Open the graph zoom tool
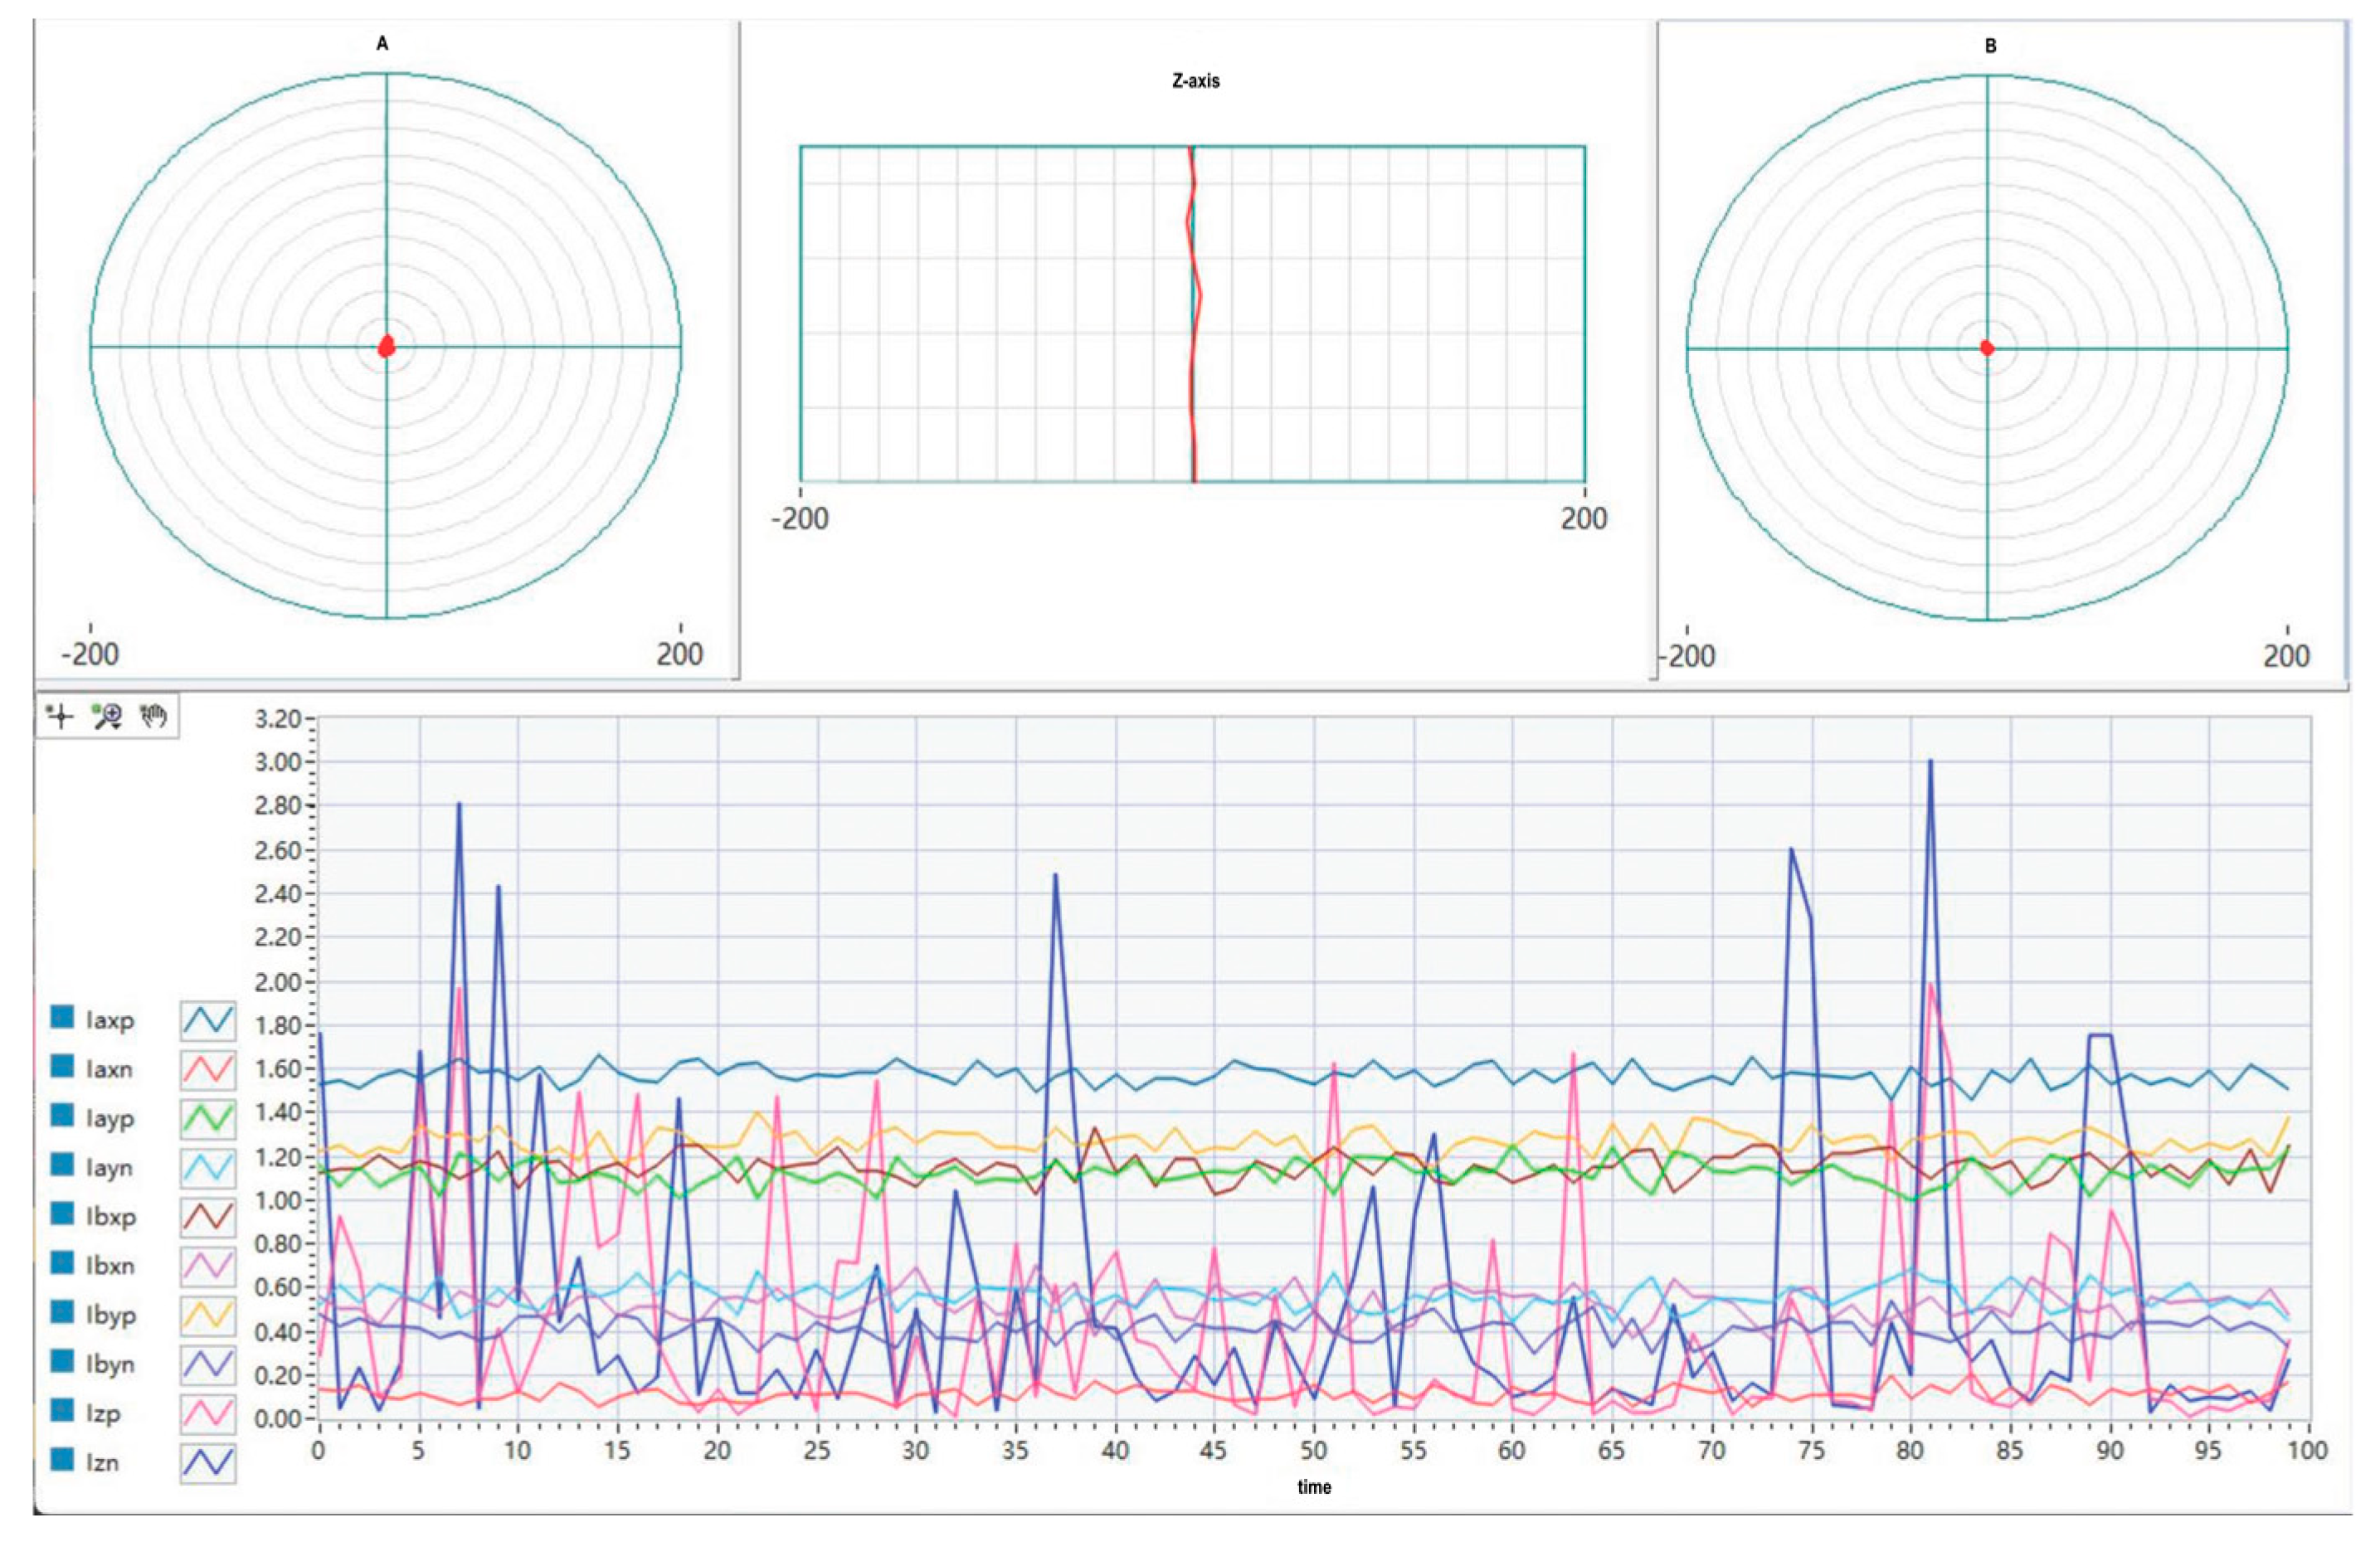 click(107, 716)
